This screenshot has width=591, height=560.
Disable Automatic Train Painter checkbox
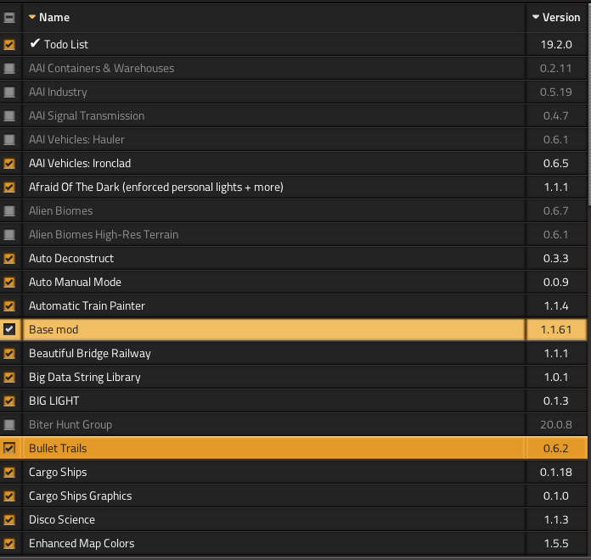9,305
